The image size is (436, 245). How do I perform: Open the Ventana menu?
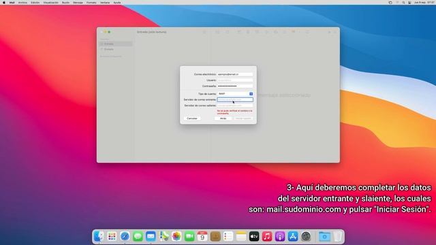105,3
